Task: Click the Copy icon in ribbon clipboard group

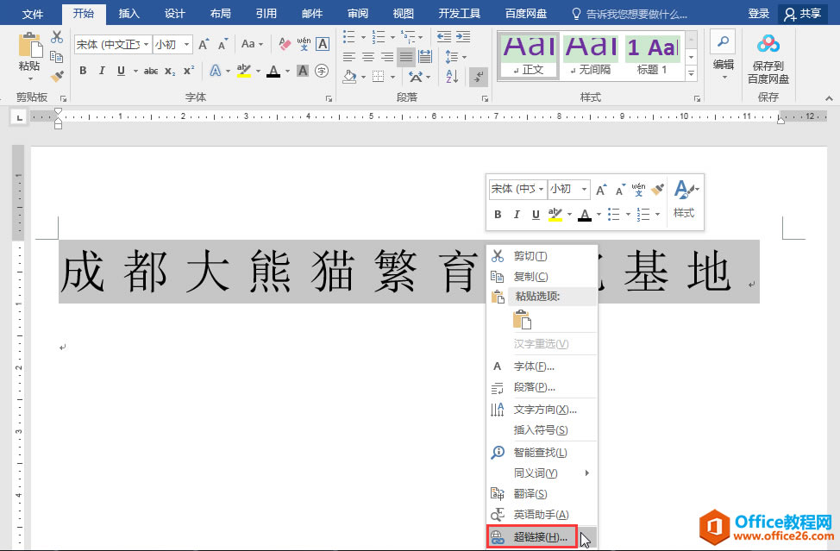Action: tap(57, 56)
